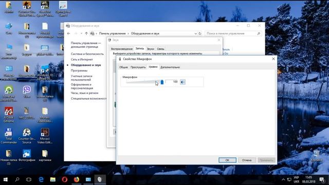Close the Microphone Properties dialog
329x185 pixels.
pyautogui.click(x=273, y=59)
